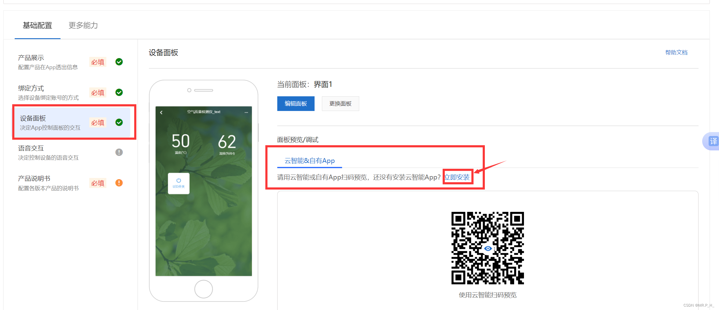This screenshot has height=310, width=719.
Task: Click the 配置各版本产品的说明书 description
Action: click(x=48, y=188)
